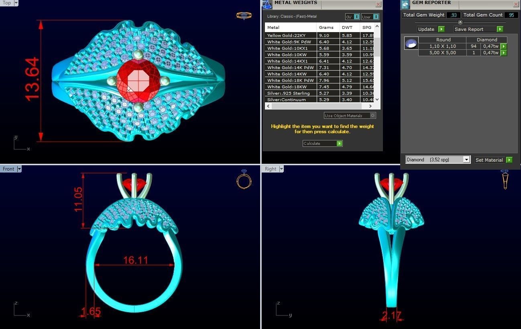521x329 pixels.
Task: Click the SPG column header
Action: coord(367,27)
